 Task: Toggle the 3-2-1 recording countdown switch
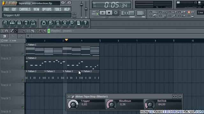coord(160,12)
